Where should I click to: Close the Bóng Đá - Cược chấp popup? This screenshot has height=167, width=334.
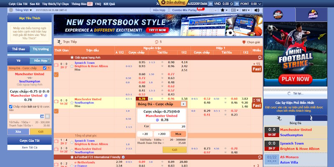[183, 104]
